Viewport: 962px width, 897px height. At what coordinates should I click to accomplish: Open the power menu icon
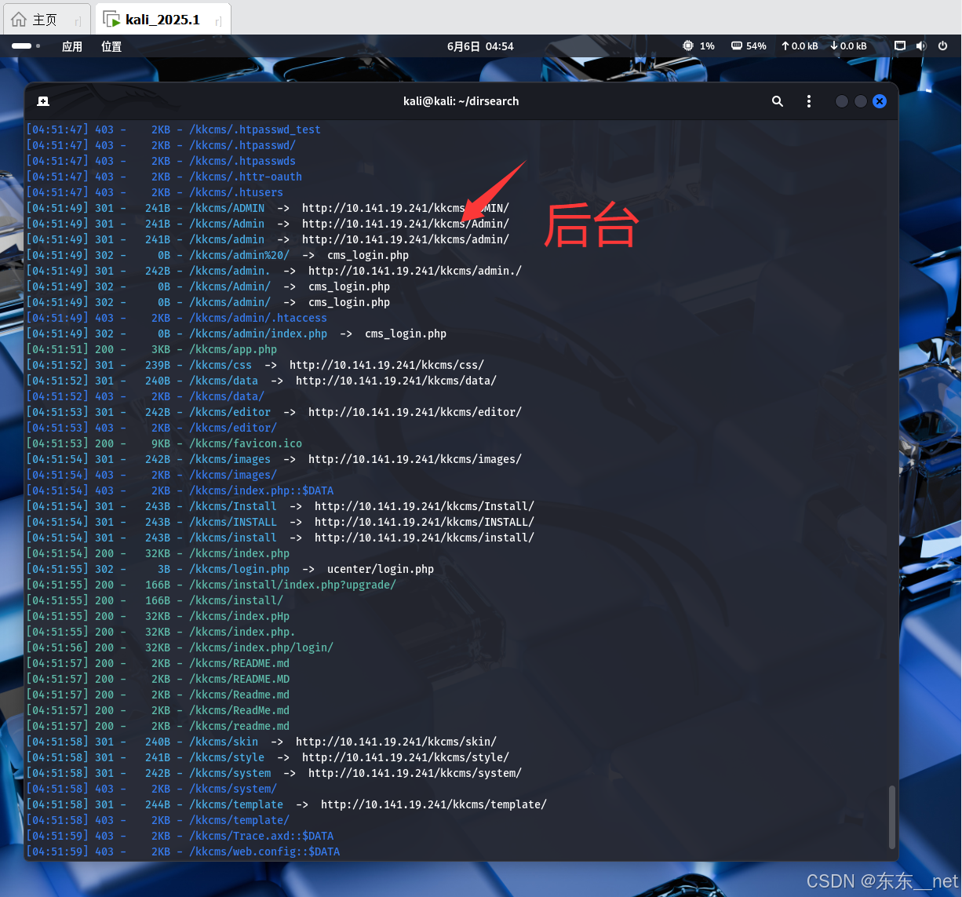click(x=942, y=46)
